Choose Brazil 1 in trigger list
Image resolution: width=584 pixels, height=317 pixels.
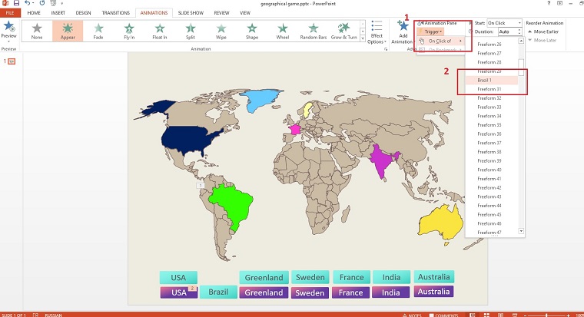coord(487,80)
